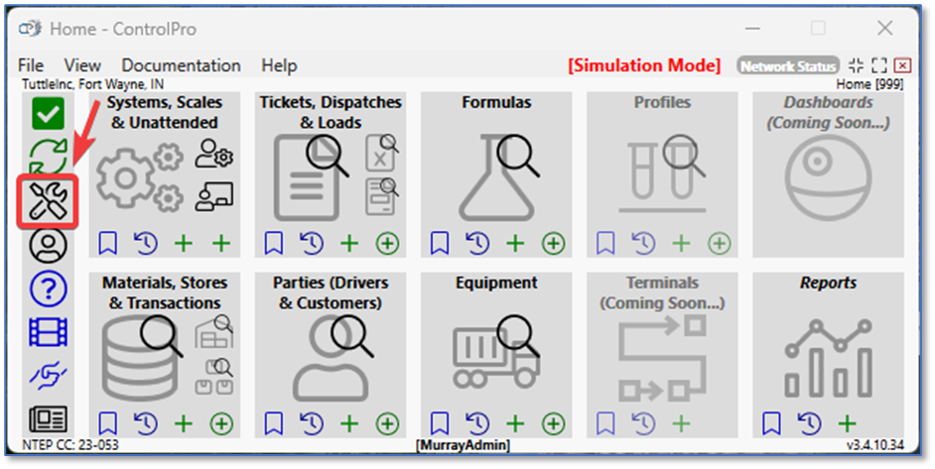Add new item under Reports tile

(x=847, y=424)
